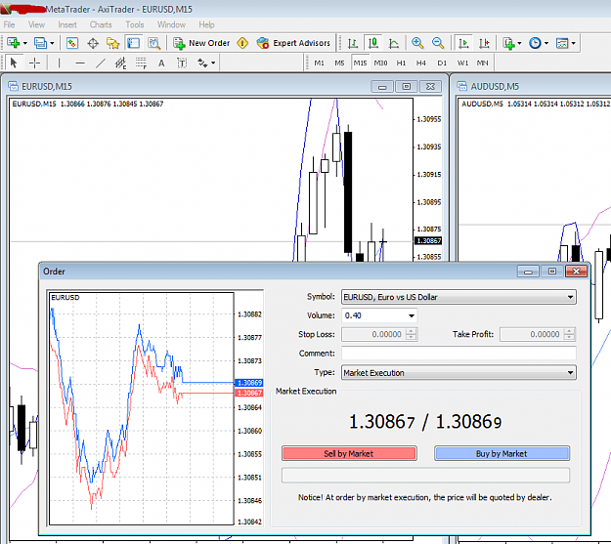Click the Buy by Market button

click(x=502, y=453)
